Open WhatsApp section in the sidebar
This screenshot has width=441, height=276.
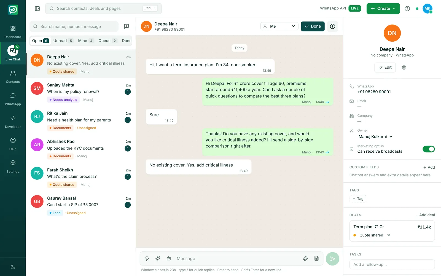(13, 99)
